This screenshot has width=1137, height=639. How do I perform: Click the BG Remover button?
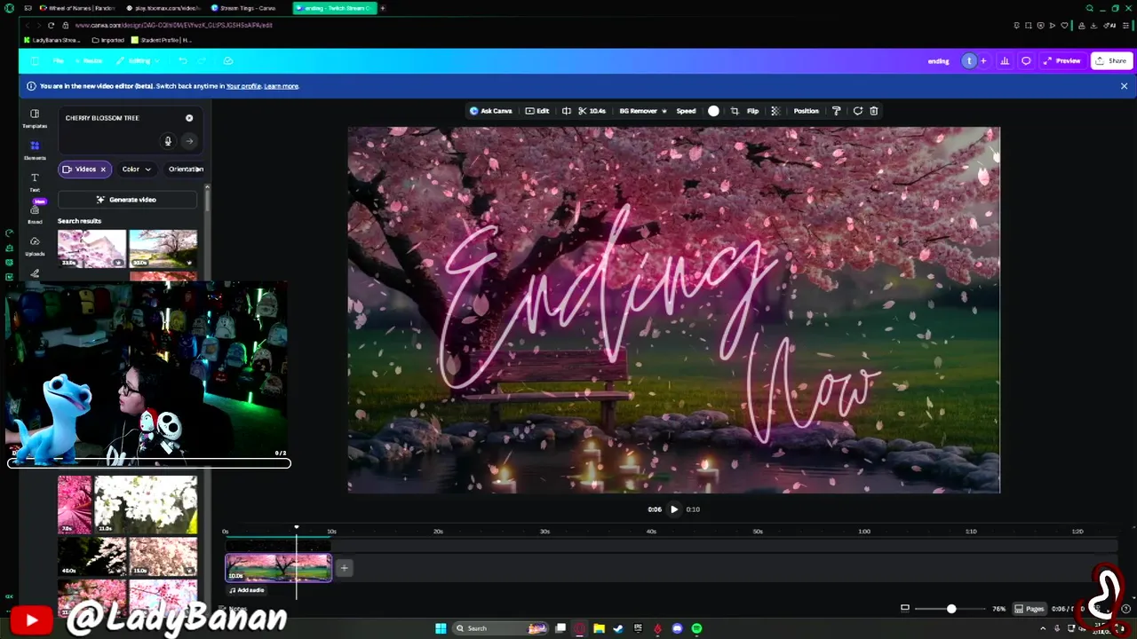point(642,111)
